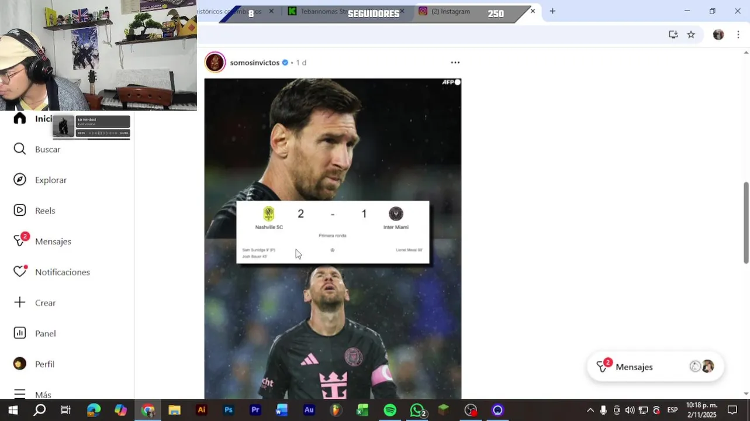Click the page vertical scrollbar thumb
The width and height of the screenshot is (750, 421).
click(746, 222)
